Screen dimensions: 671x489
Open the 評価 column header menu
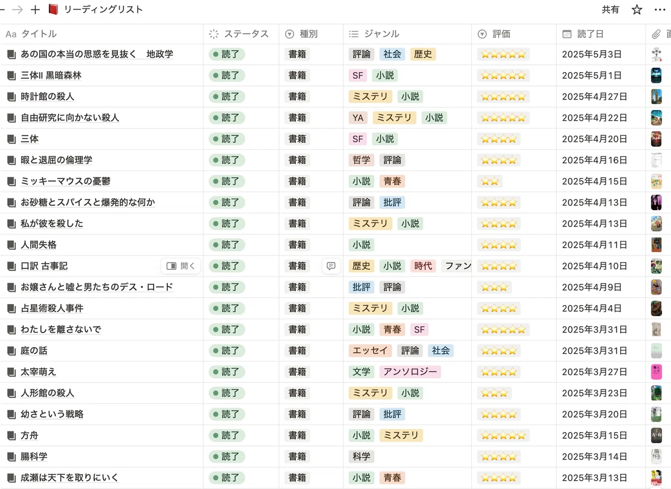click(x=514, y=34)
